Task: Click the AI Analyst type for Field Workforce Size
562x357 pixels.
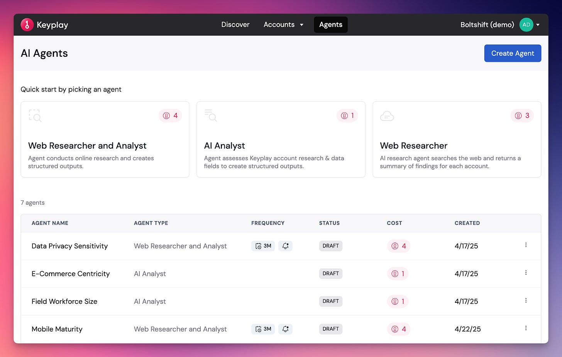Action: pyautogui.click(x=150, y=301)
